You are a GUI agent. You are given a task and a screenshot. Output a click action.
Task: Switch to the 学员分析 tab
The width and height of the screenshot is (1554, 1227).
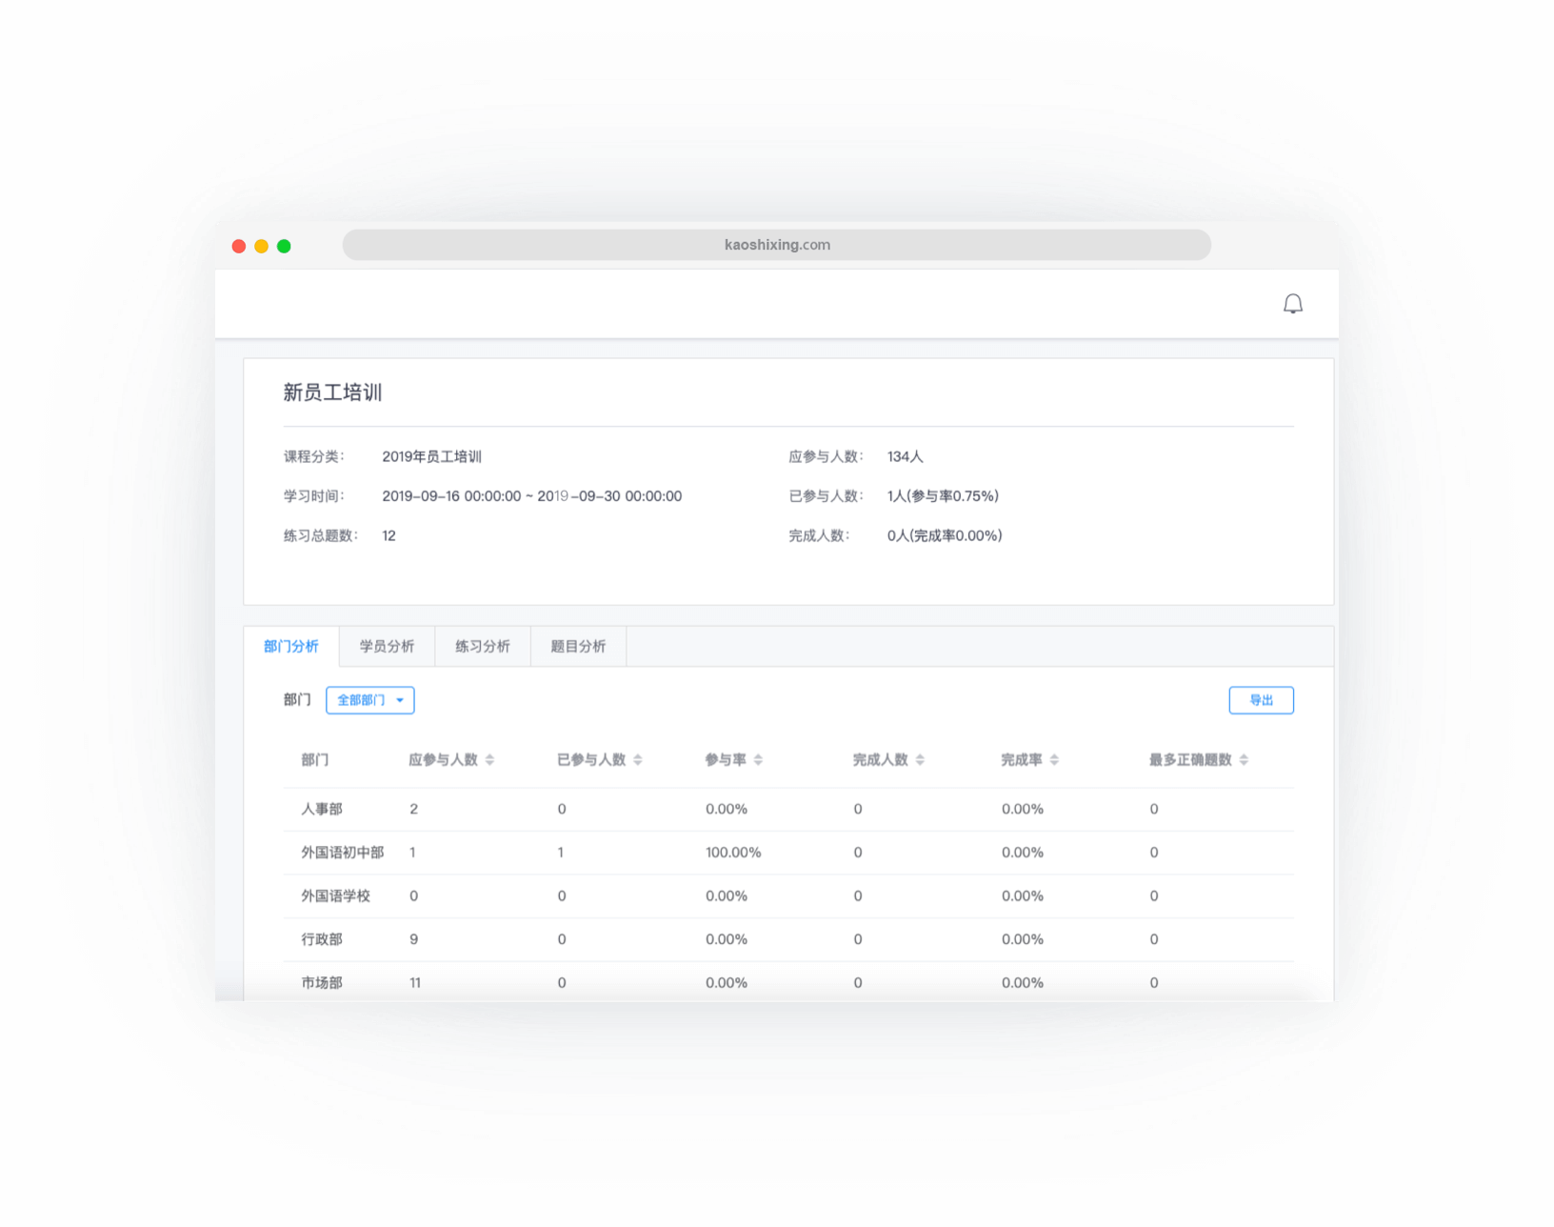click(x=387, y=646)
